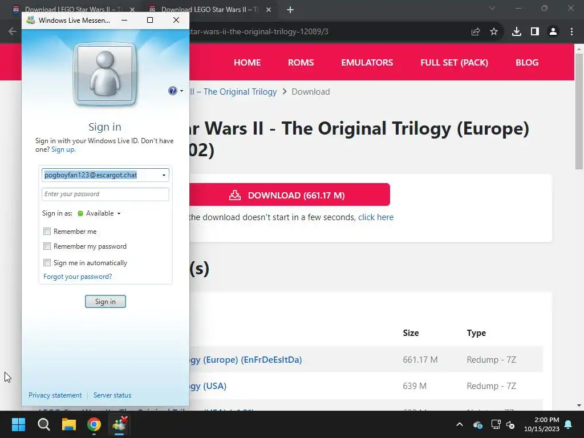Close the second LEGO Star Wars tab
The width and height of the screenshot is (584, 438).
[x=269, y=10]
